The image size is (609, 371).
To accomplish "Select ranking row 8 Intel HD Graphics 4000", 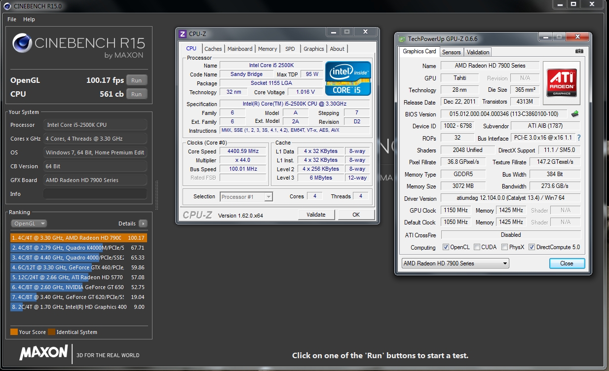I will pos(79,307).
